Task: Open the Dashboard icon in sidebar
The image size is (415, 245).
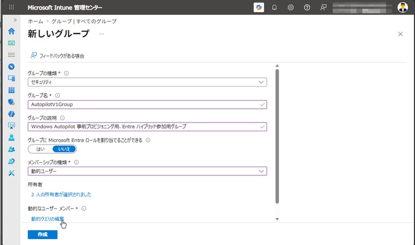Action: [x=11, y=43]
